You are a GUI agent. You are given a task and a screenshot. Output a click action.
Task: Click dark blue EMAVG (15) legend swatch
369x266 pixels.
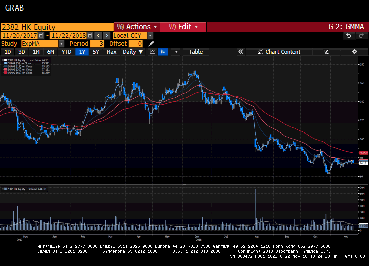5,66
